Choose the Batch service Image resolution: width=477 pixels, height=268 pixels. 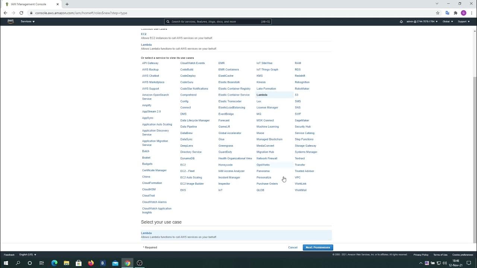click(x=146, y=151)
